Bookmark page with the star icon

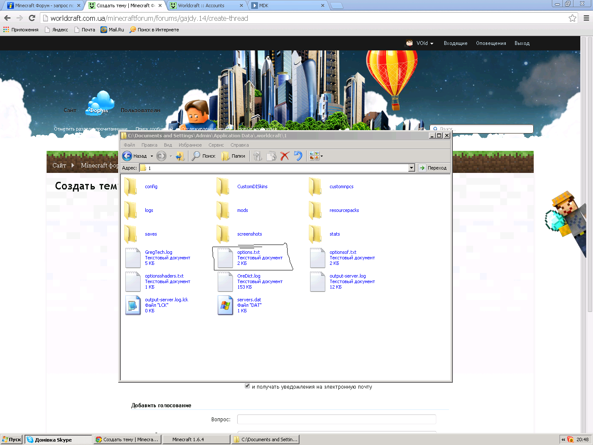pyautogui.click(x=572, y=18)
